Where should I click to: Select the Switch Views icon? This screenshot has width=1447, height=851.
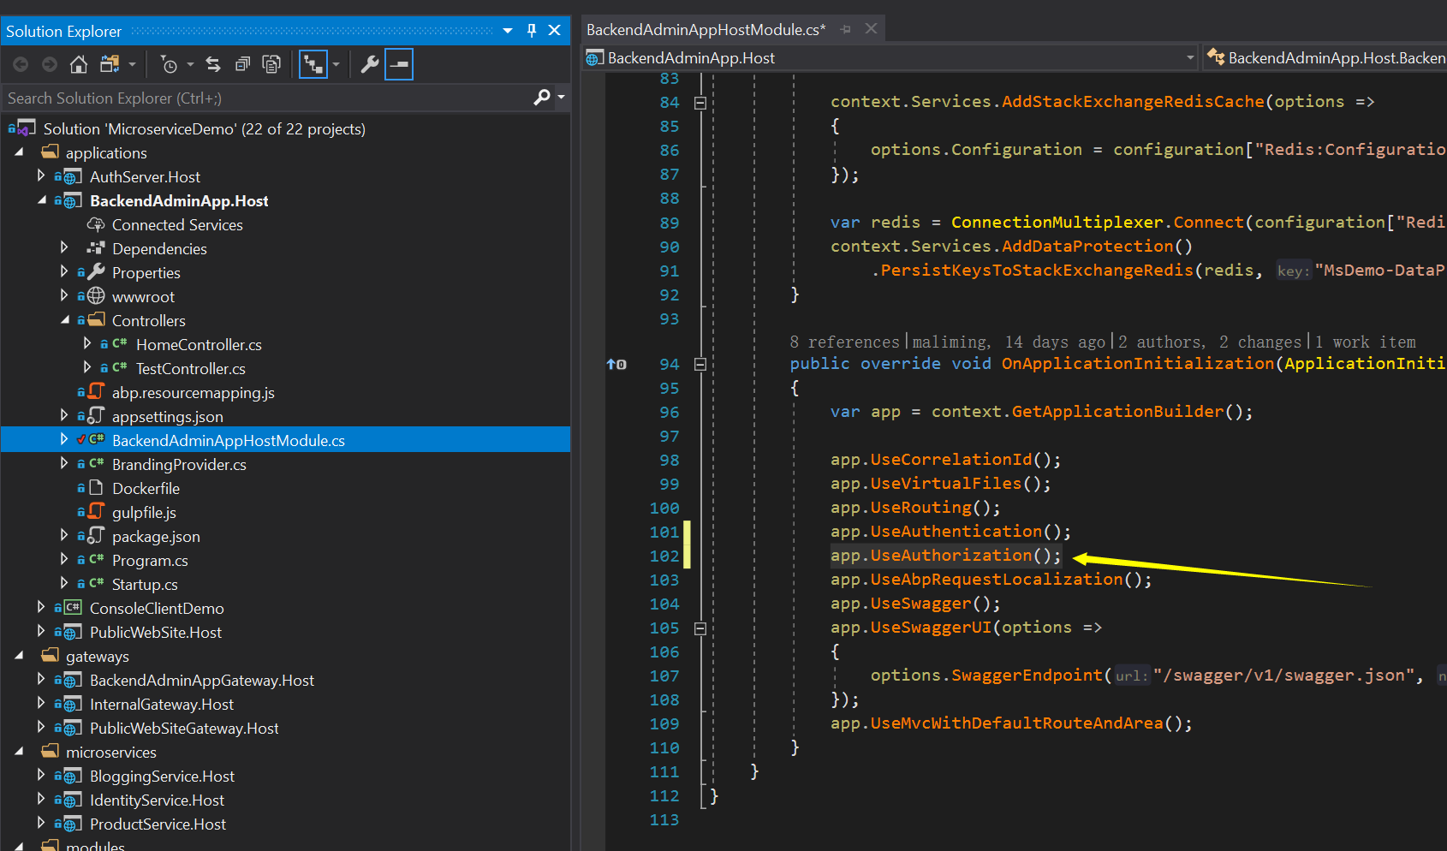pos(108,63)
